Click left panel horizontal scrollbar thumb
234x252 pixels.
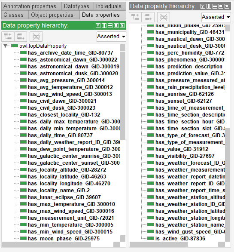[x=46, y=244]
